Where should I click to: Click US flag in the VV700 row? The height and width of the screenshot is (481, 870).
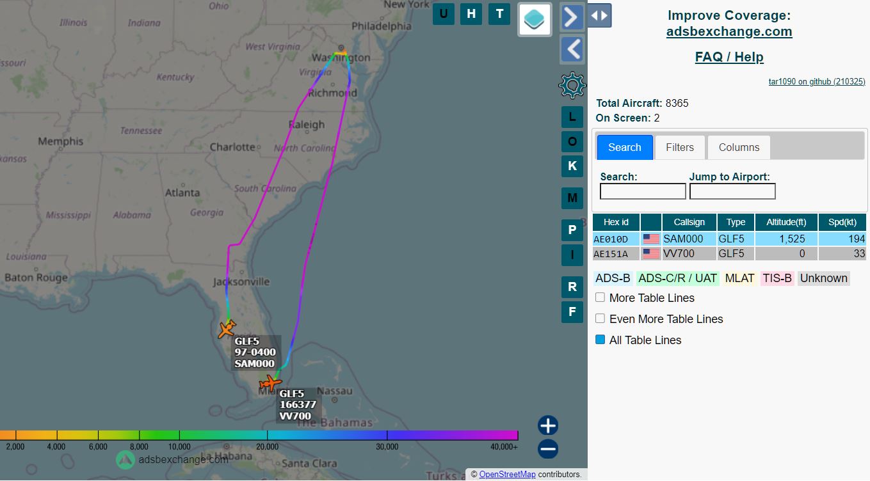coord(651,254)
